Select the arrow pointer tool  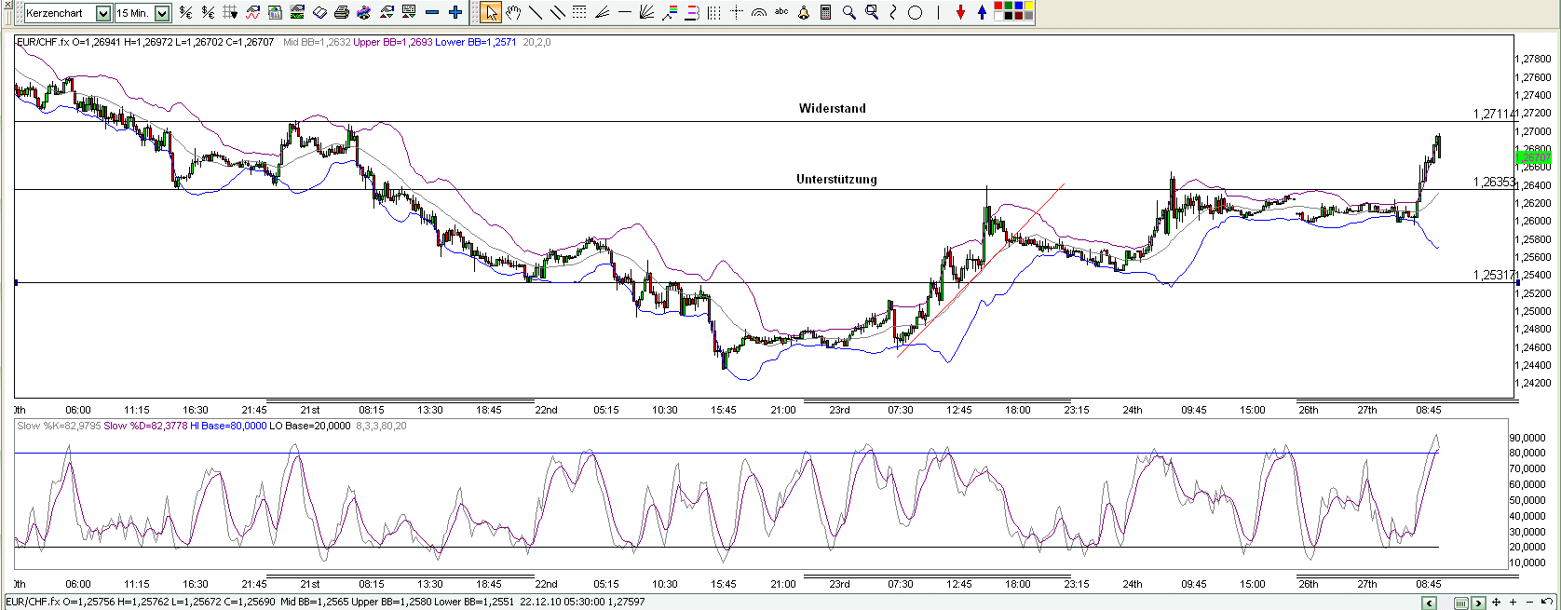[x=491, y=13]
